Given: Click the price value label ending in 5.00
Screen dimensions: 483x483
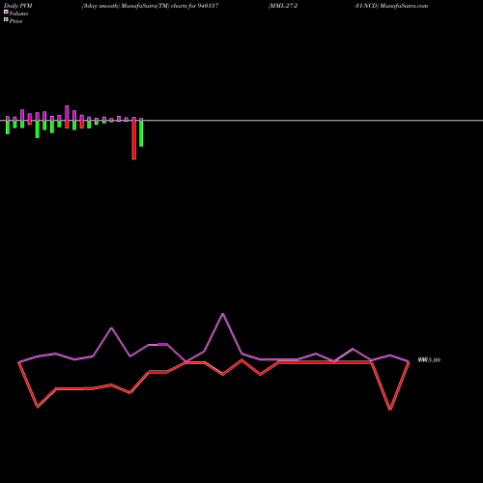Looking at the screenshot, I should coord(429,360).
